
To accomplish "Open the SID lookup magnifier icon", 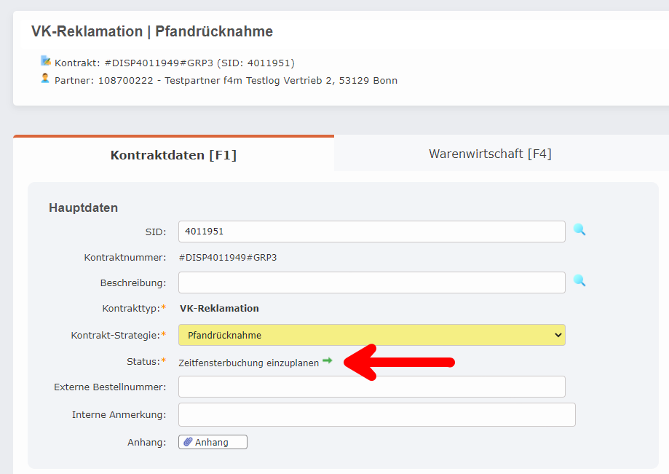I will point(580,231).
